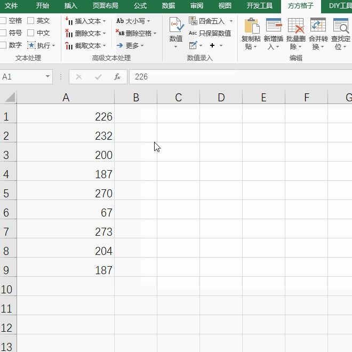Switch to the 页面布局 ribbon tab
Screen dimensions: 352x352
point(106,6)
